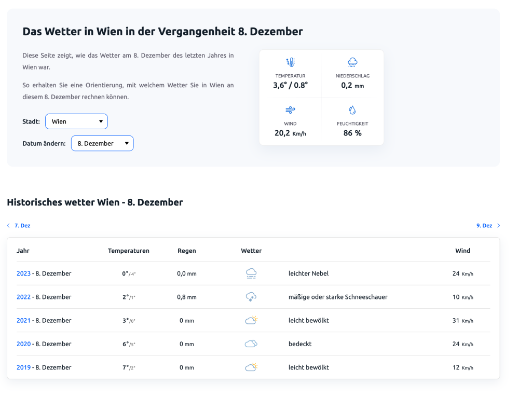This screenshot has width=519, height=397.
Task: Click the snow shower icon for 2022
Action: 251,297
